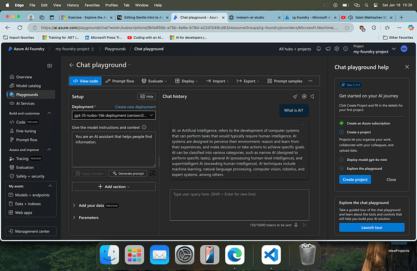Click the info icon beside instructions label
The height and width of the screenshot is (271, 417).
click(x=144, y=127)
